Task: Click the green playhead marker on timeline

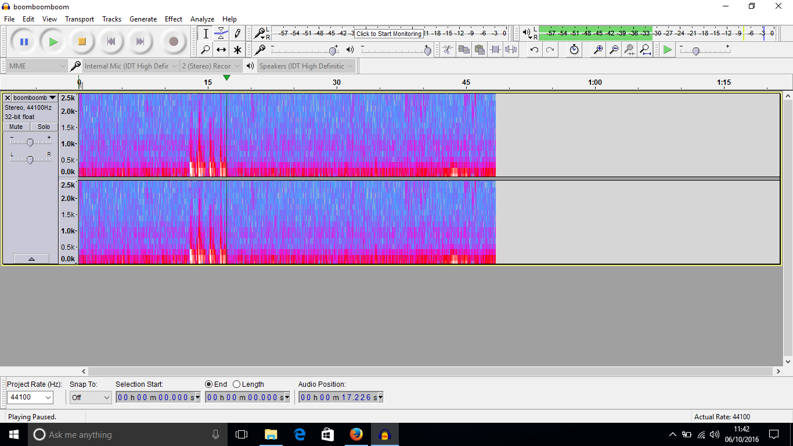Action: click(226, 78)
